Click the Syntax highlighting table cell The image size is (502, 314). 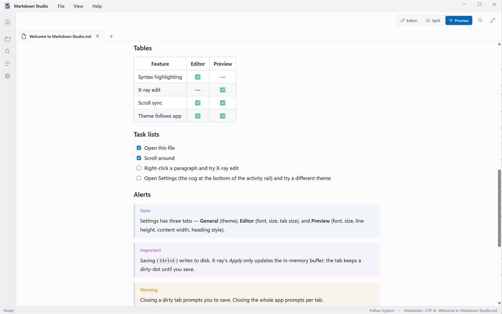[160, 77]
